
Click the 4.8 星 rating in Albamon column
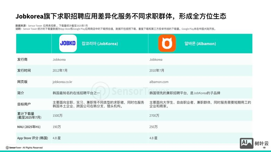click(x=153, y=138)
